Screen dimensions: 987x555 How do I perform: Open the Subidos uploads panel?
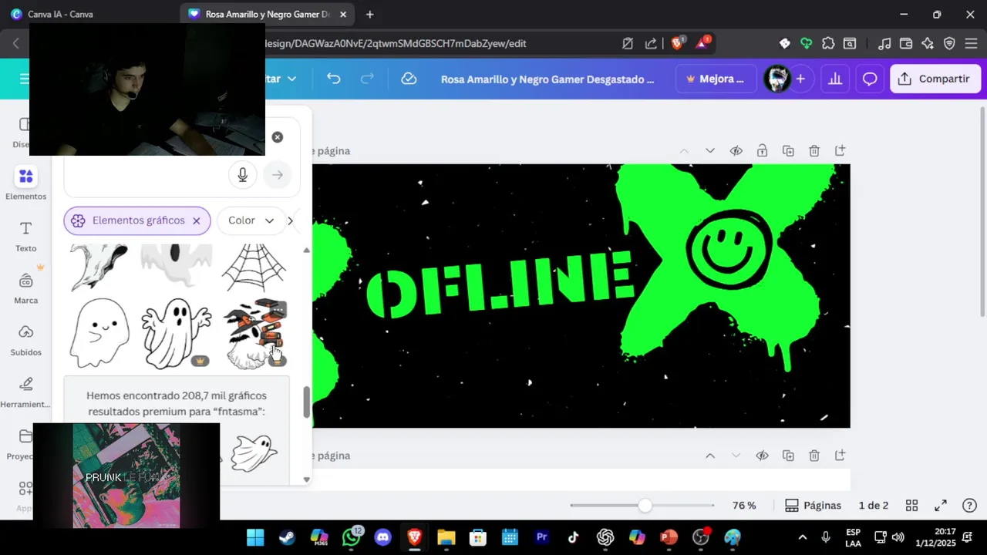click(x=25, y=340)
